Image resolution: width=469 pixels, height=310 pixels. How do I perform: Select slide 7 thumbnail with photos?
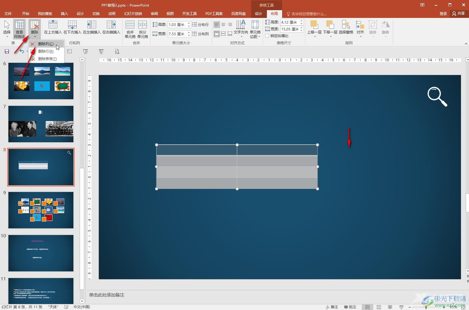tap(41, 124)
